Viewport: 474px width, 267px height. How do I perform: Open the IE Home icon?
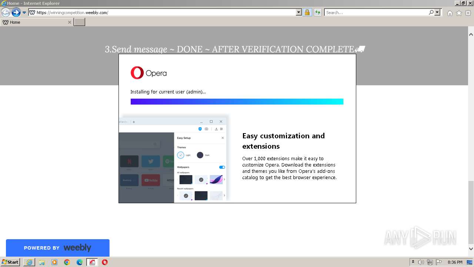450,13
